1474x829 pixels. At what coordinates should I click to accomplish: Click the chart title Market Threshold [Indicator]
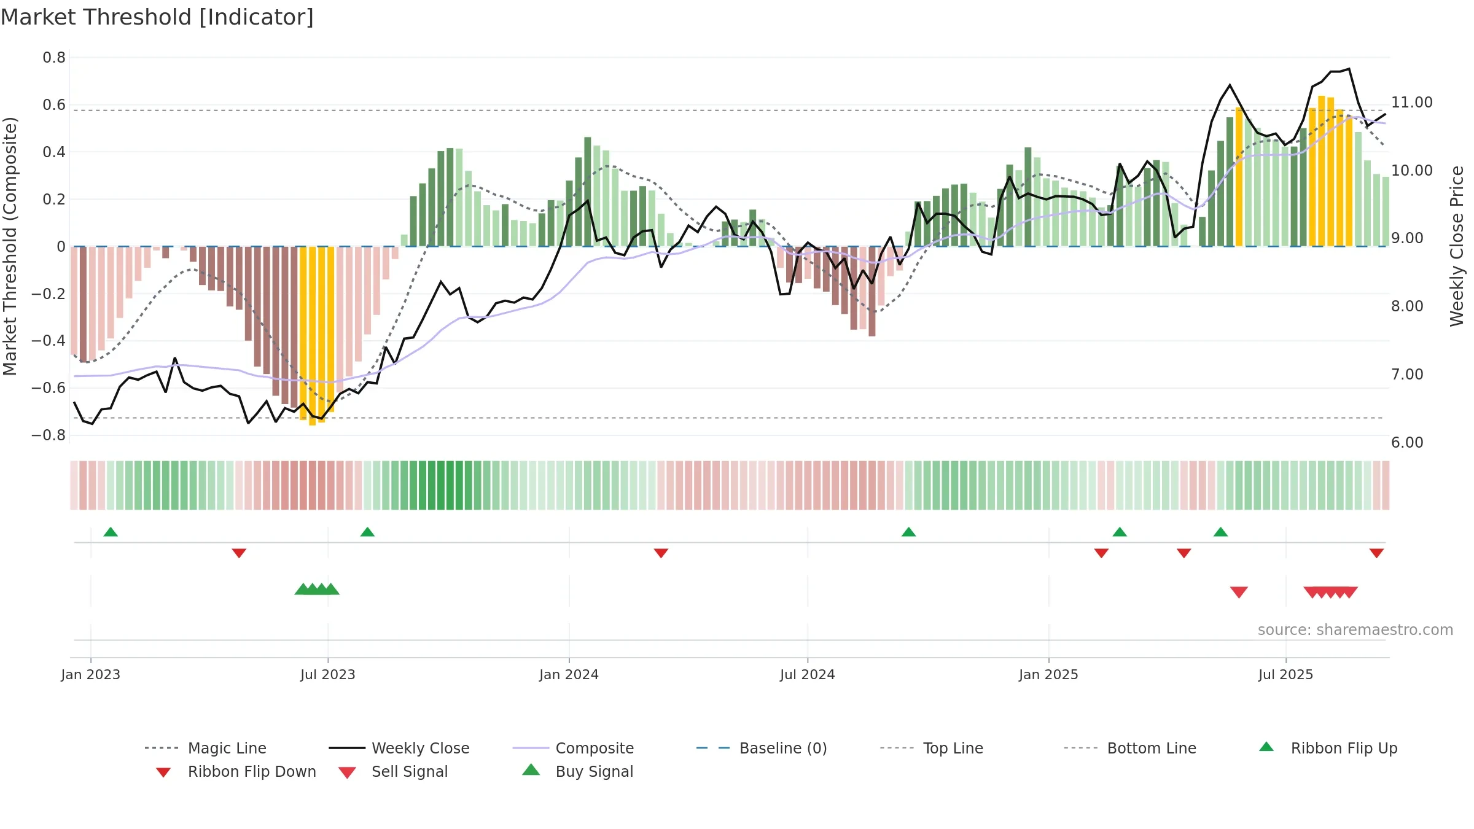pos(157,17)
